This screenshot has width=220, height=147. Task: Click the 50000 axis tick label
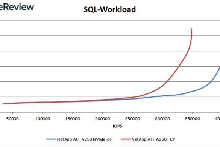pos(12,119)
